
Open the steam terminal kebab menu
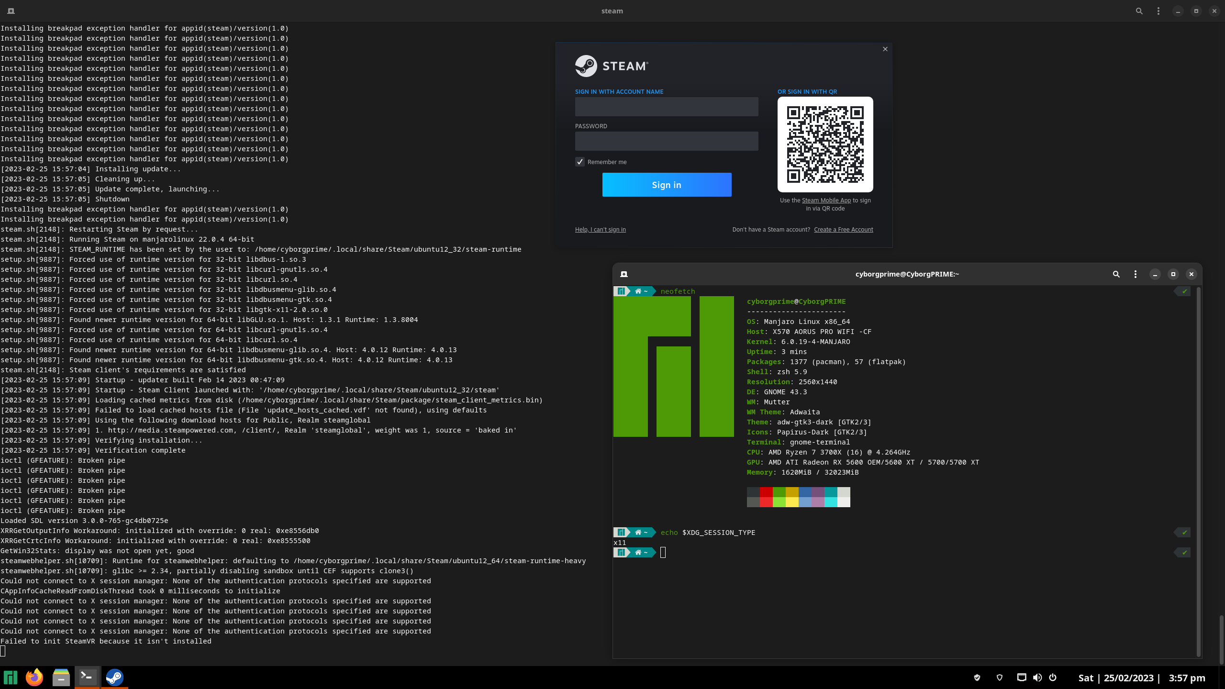1158,11
